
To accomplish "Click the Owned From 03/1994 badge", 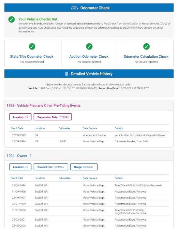I will point(51,167).
